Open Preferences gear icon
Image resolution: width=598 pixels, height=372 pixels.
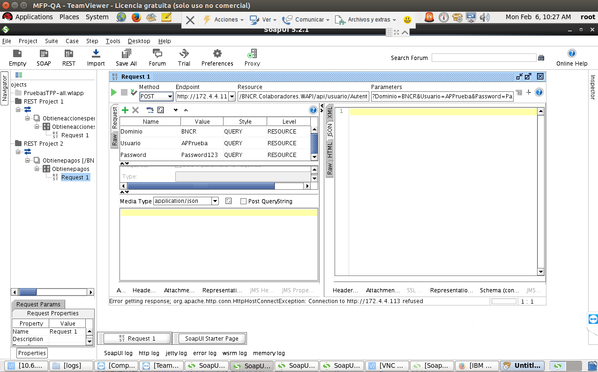(x=217, y=57)
